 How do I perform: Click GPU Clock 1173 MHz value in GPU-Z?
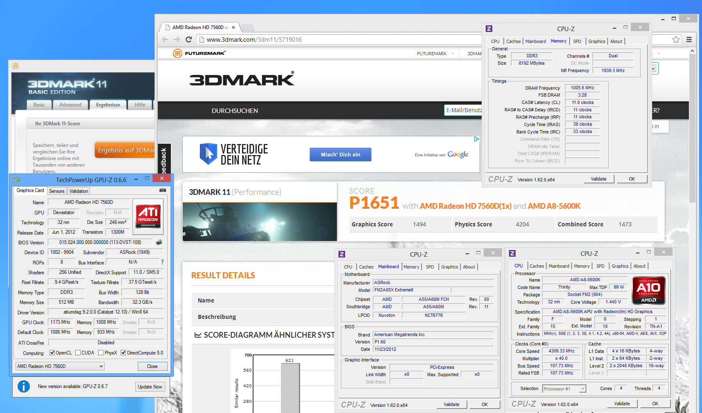60,322
